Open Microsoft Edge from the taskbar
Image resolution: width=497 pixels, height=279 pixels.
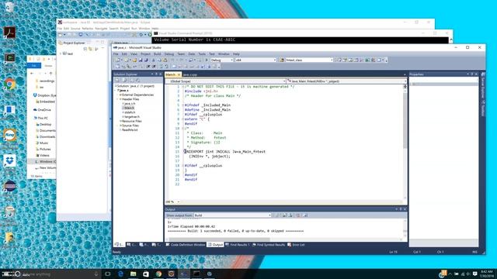point(121,274)
